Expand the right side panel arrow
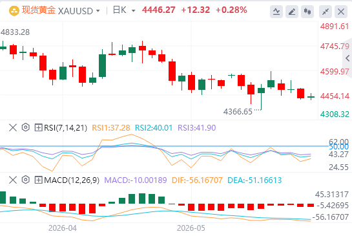Image resolution: width=352 pixels, height=236 pixels. pyautogui.click(x=347, y=58)
